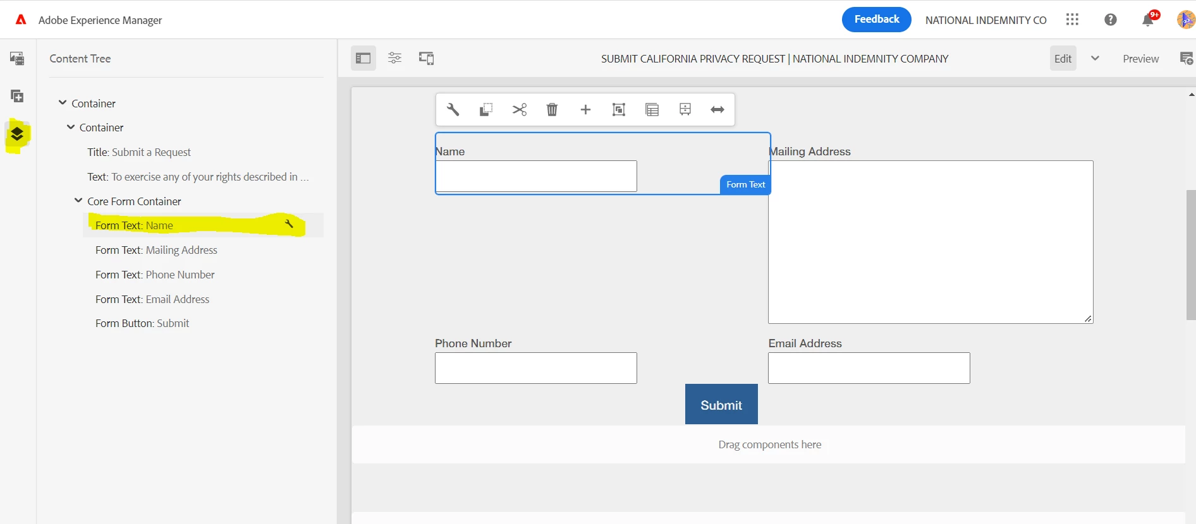Click the Email Address field label

[805, 343]
